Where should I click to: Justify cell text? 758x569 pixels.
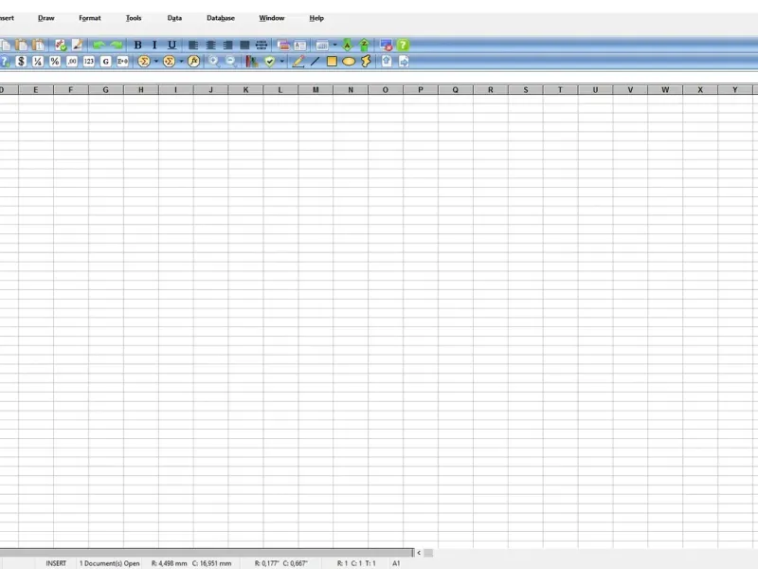pos(244,45)
